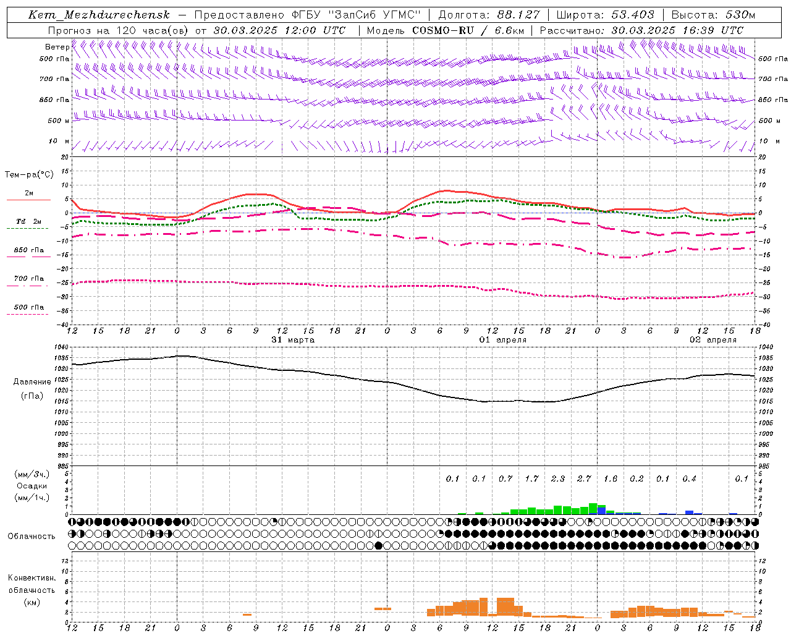Click the Осадки precipitation label
The width and height of the screenshot is (791, 633).
click(x=32, y=486)
